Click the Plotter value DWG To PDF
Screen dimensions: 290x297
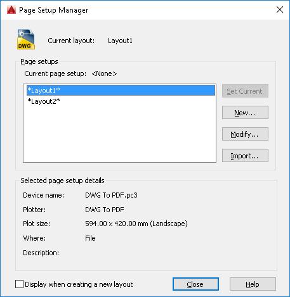[105, 210]
